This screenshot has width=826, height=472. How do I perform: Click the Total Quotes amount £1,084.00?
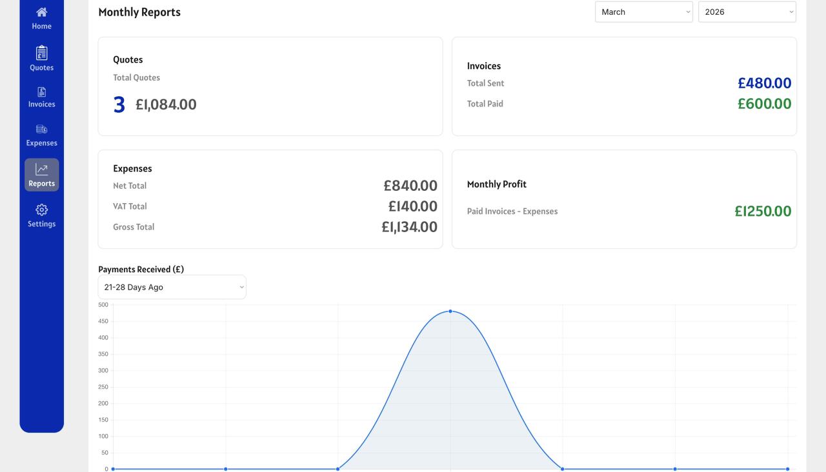(166, 104)
